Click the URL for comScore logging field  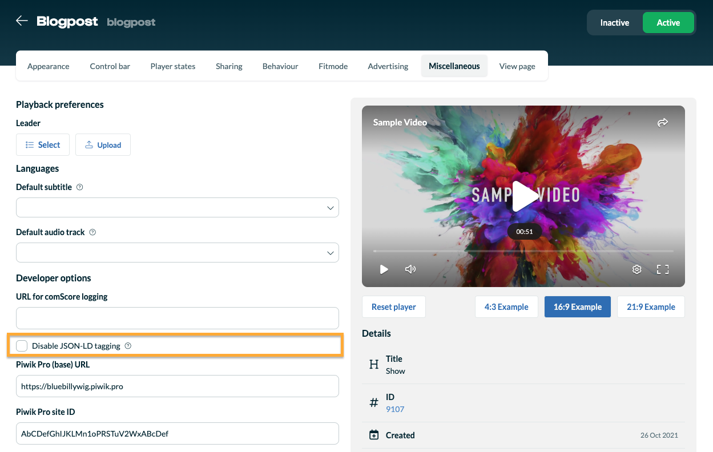tap(178, 318)
